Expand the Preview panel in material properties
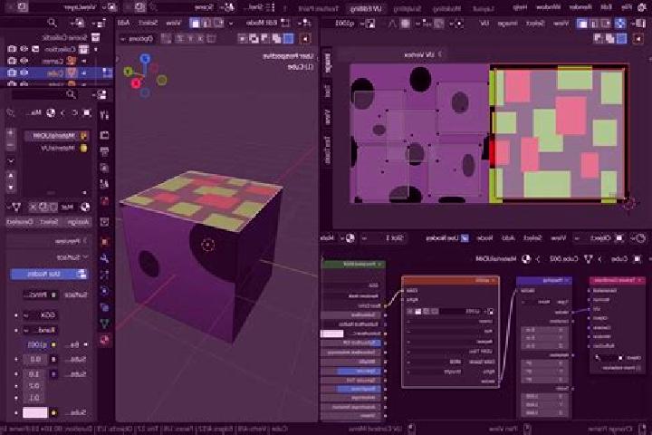 [x=66, y=240]
